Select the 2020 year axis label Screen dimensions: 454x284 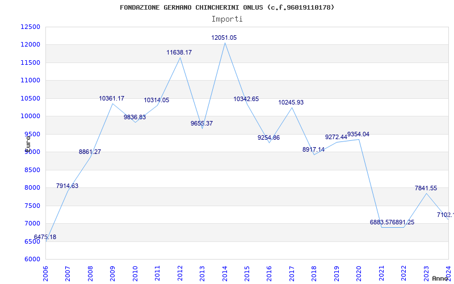pyautogui.click(x=359, y=273)
